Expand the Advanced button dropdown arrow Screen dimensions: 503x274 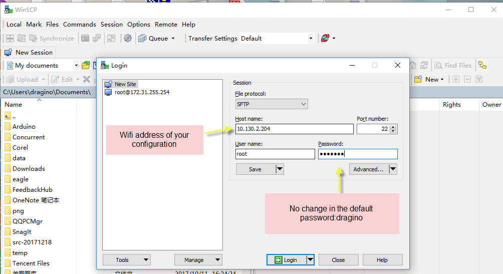393,169
